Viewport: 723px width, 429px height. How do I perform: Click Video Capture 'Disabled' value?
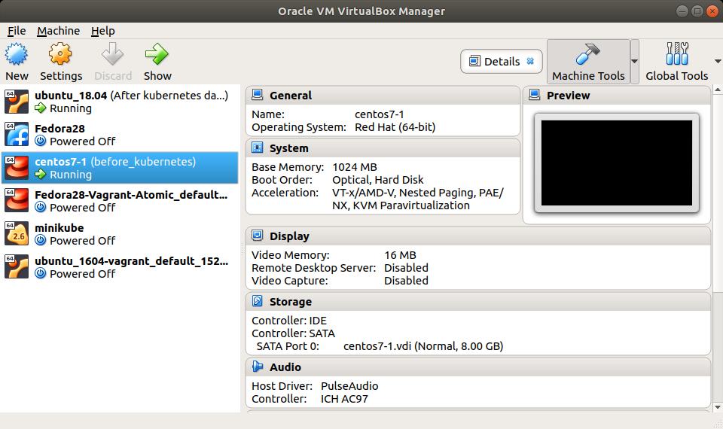pyautogui.click(x=406, y=281)
